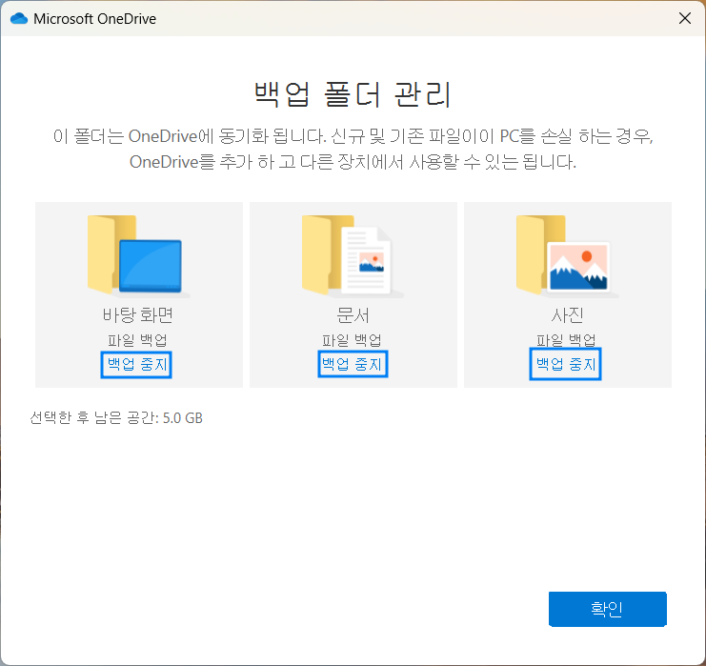The height and width of the screenshot is (666, 706).
Task: Click the heading '백업 폴더 관리'
Action: 353,94
